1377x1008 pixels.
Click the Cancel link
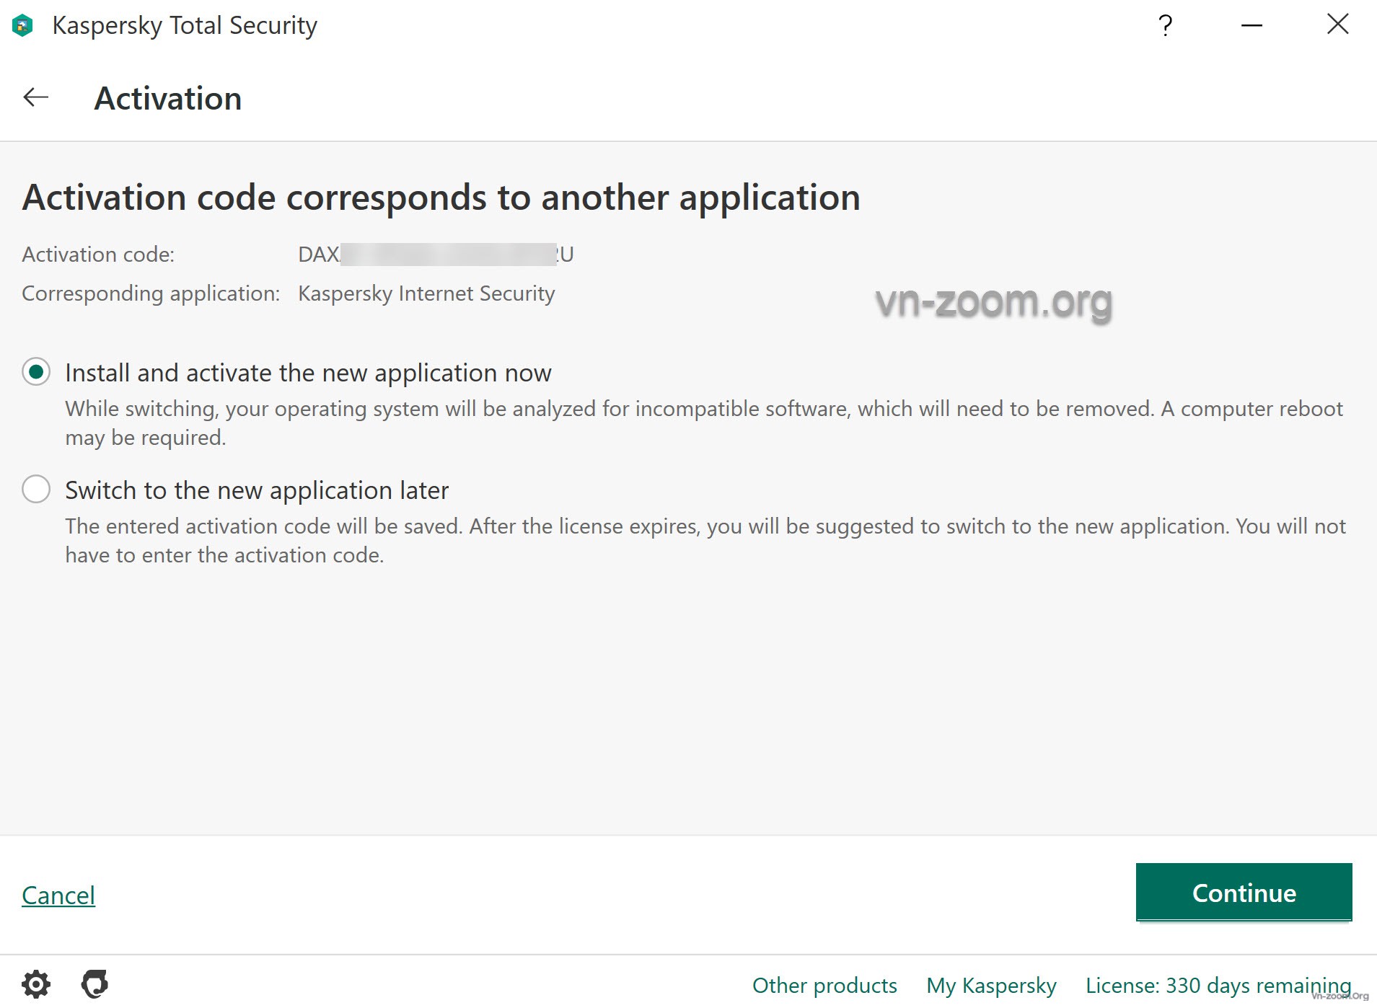click(58, 895)
